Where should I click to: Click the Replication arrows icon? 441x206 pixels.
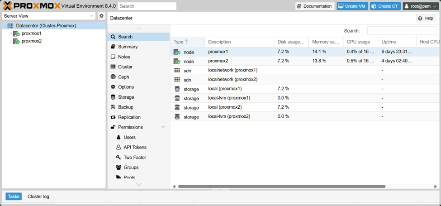click(x=113, y=117)
